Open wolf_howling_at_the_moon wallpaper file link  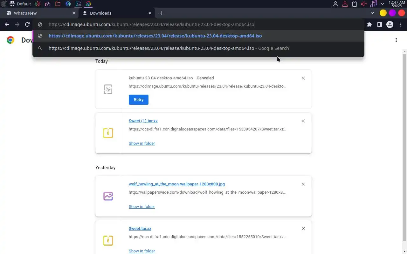click(x=176, y=184)
